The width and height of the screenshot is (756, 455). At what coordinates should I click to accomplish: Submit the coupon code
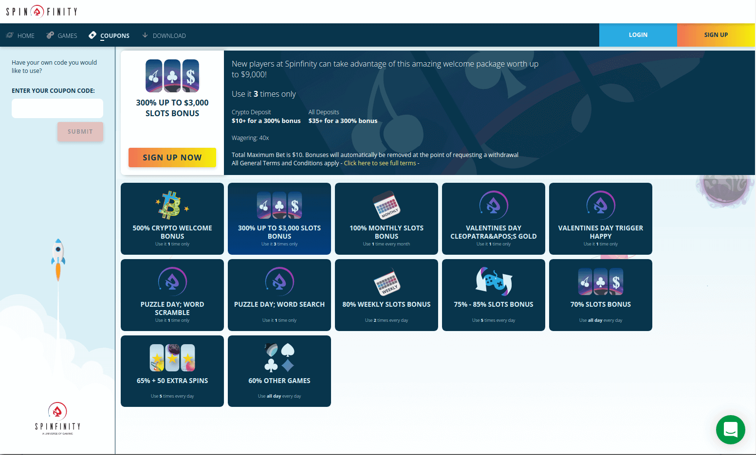[x=80, y=132]
